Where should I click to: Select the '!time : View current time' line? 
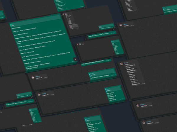click(21, 34)
